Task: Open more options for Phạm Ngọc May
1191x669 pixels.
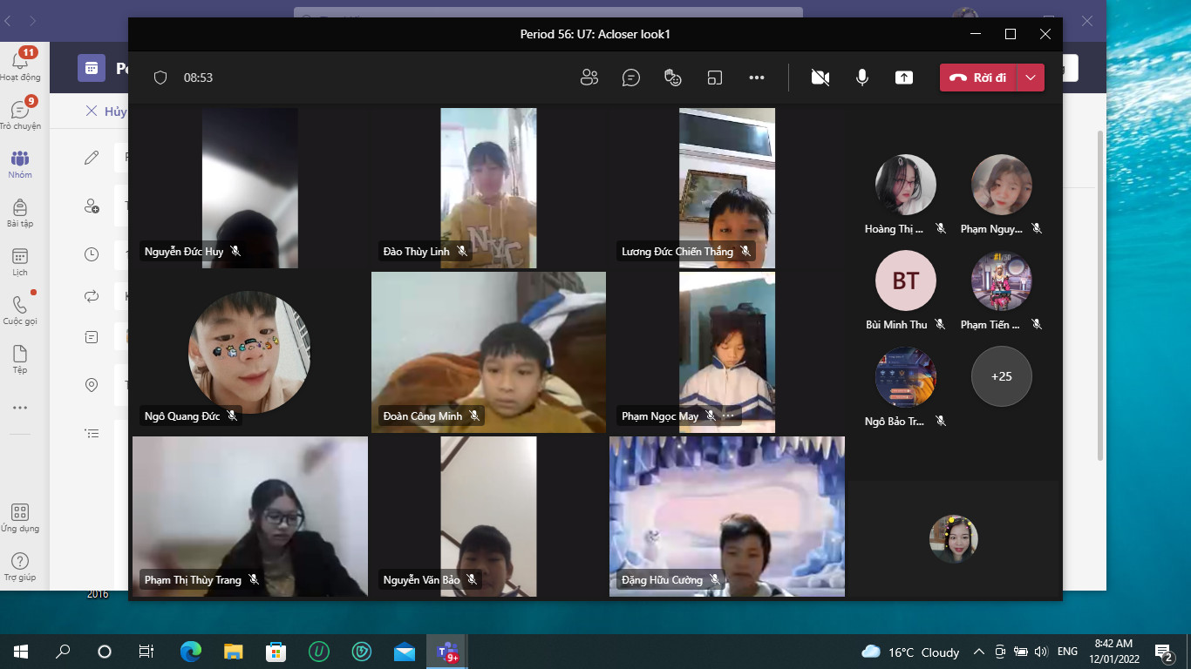Action: [729, 416]
